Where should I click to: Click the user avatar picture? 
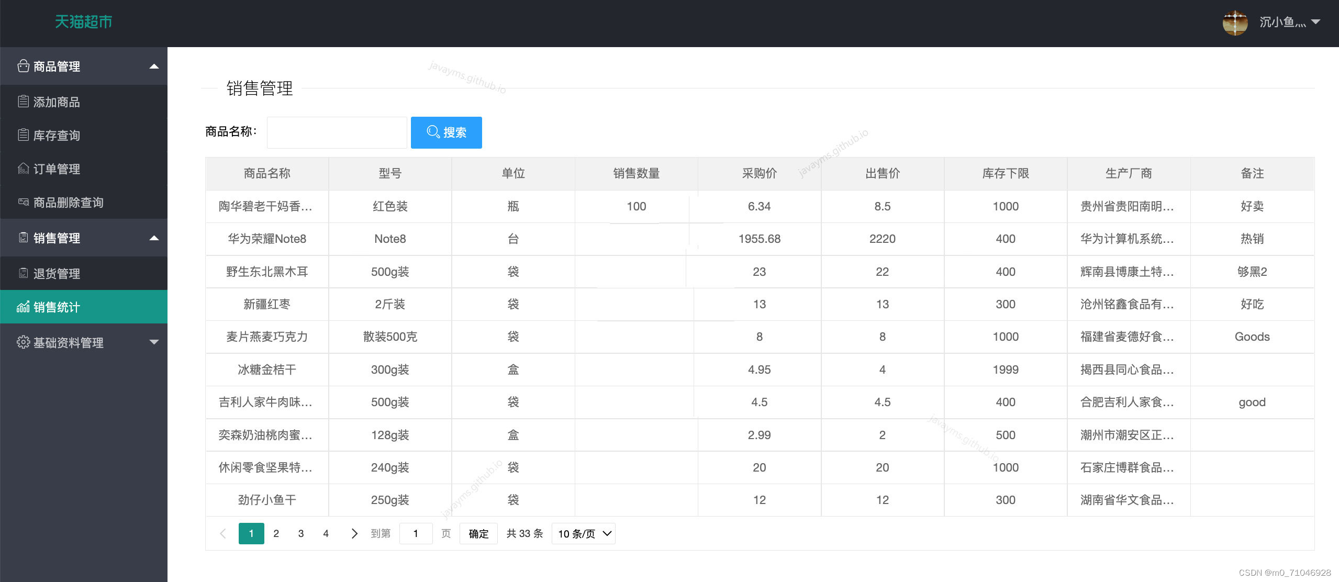[1235, 23]
